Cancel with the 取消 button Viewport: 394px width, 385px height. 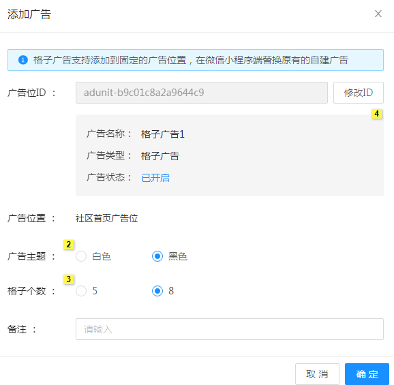coord(317,374)
